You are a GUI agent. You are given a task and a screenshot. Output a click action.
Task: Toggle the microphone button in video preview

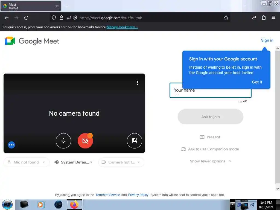pyautogui.click(x=63, y=141)
